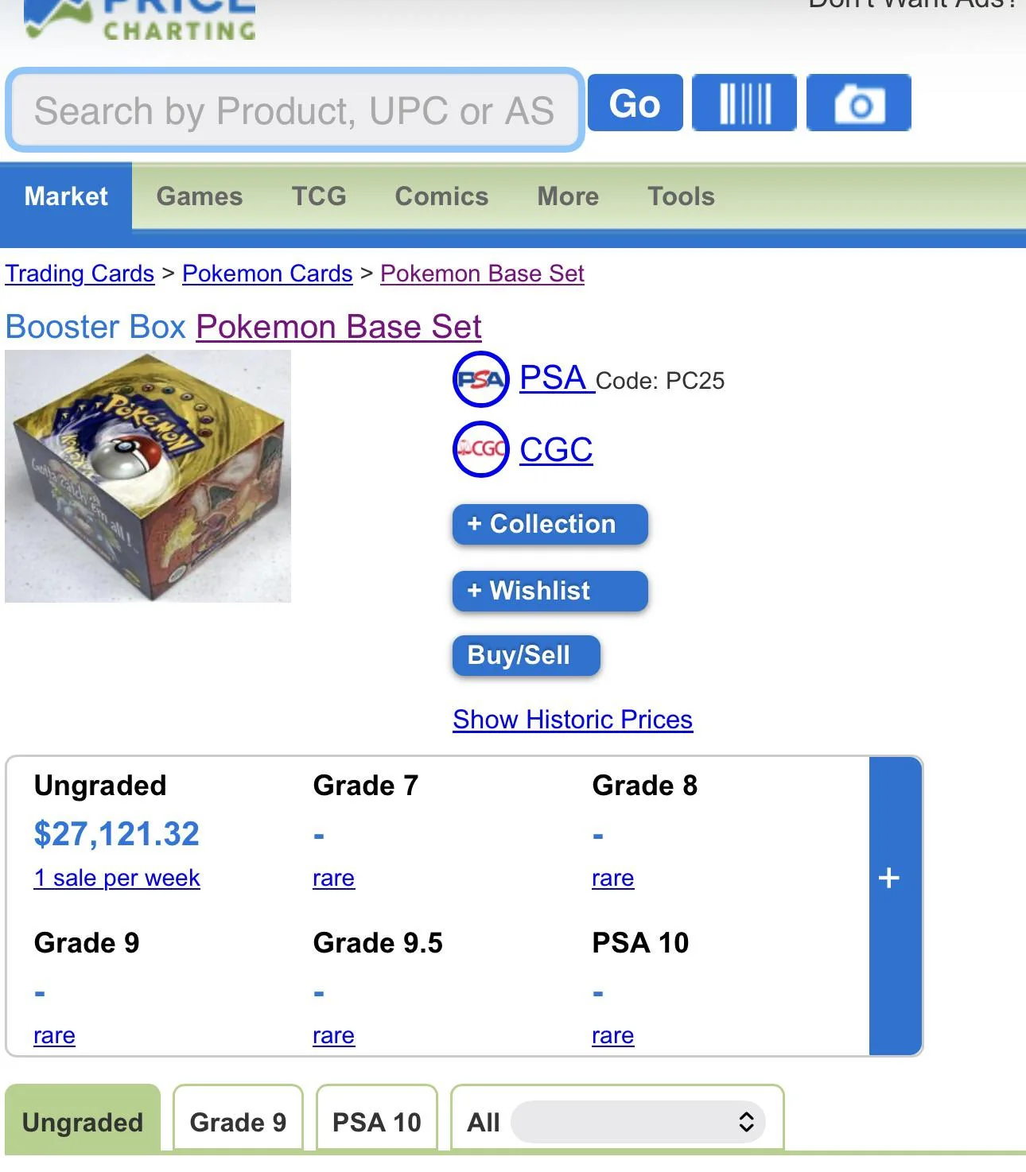Screen dimensions: 1026x1172
Task: Expand the price grid with the plus button
Action: (889, 878)
